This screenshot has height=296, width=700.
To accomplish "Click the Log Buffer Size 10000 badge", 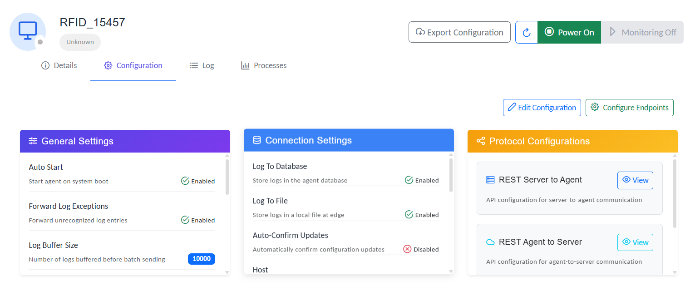I will pyautogui.click(x=202, y=259).
